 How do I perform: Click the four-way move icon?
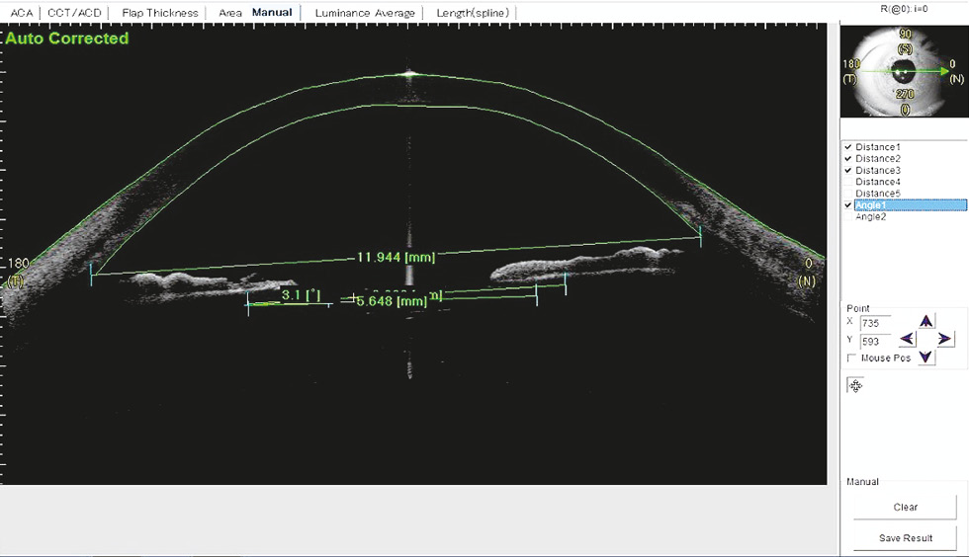(x=855, y=386)
